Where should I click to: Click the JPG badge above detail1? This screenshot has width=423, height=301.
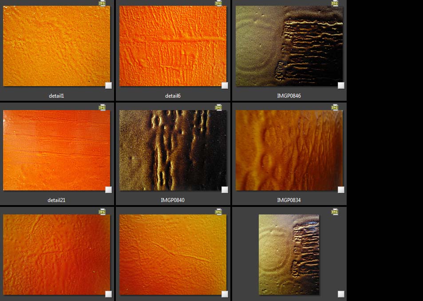[x=102, y=3]
